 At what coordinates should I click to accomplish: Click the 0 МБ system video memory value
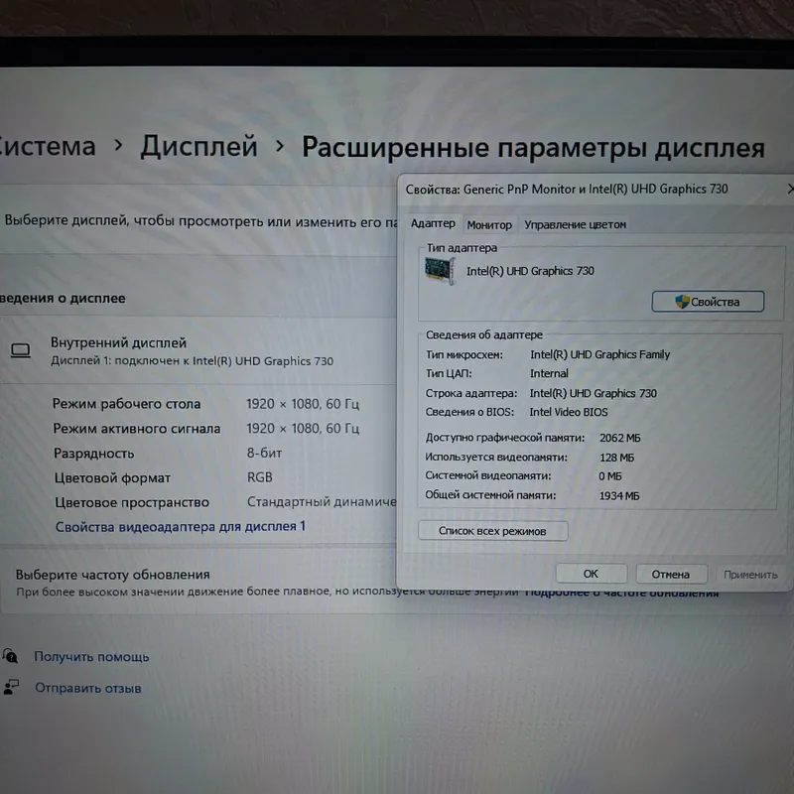[610, 476]
